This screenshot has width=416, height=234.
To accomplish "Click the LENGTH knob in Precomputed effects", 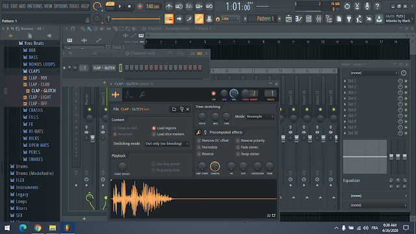I will [x=215, y=166].
